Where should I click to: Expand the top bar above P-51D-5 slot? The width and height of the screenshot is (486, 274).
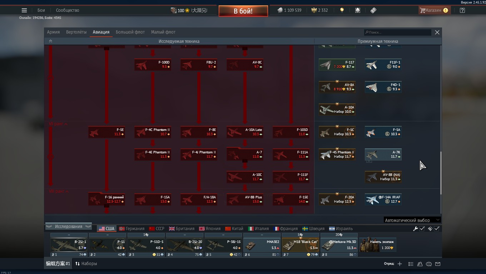146,235
